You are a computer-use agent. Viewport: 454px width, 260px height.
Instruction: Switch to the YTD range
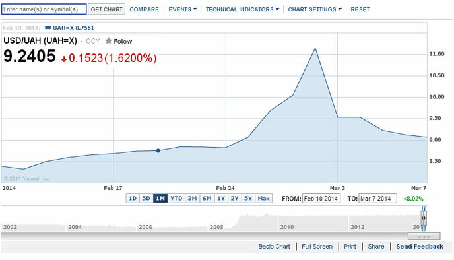[x=176, y=199]
